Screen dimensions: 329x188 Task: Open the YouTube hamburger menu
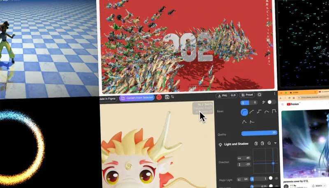pyautogui.click(x=283, y=104)
